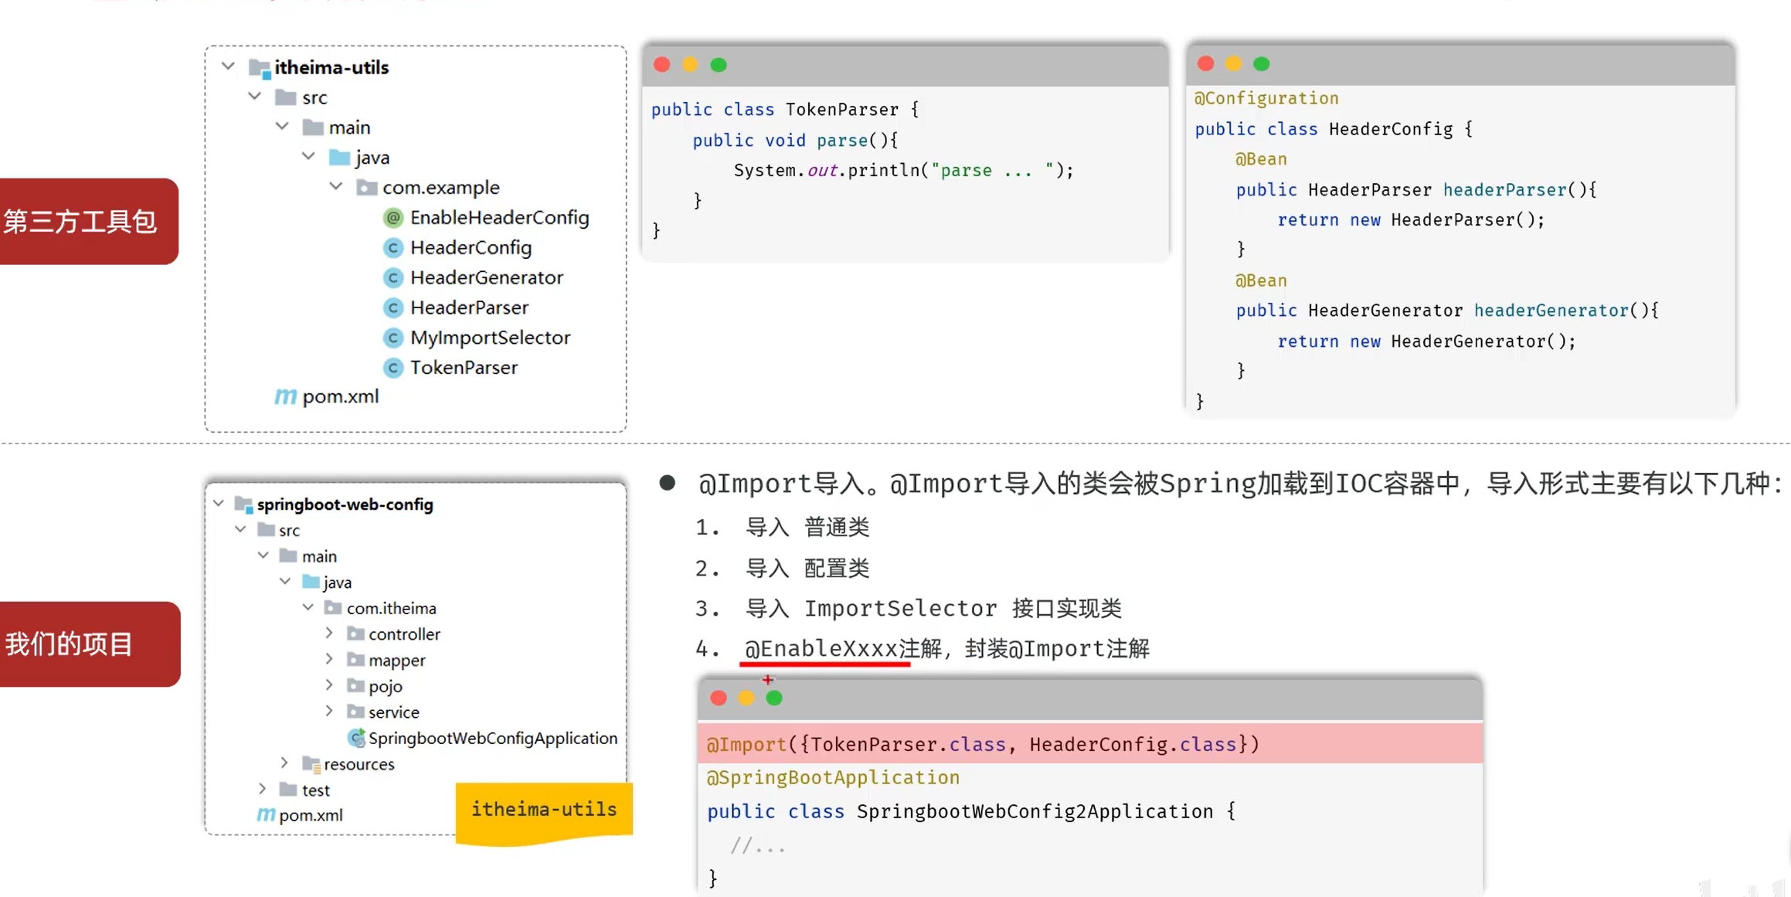Select SpringbootWebConfigApplication in the tree
The image size is (1791, 897).
pyautogui.click(x=493, y=738)
